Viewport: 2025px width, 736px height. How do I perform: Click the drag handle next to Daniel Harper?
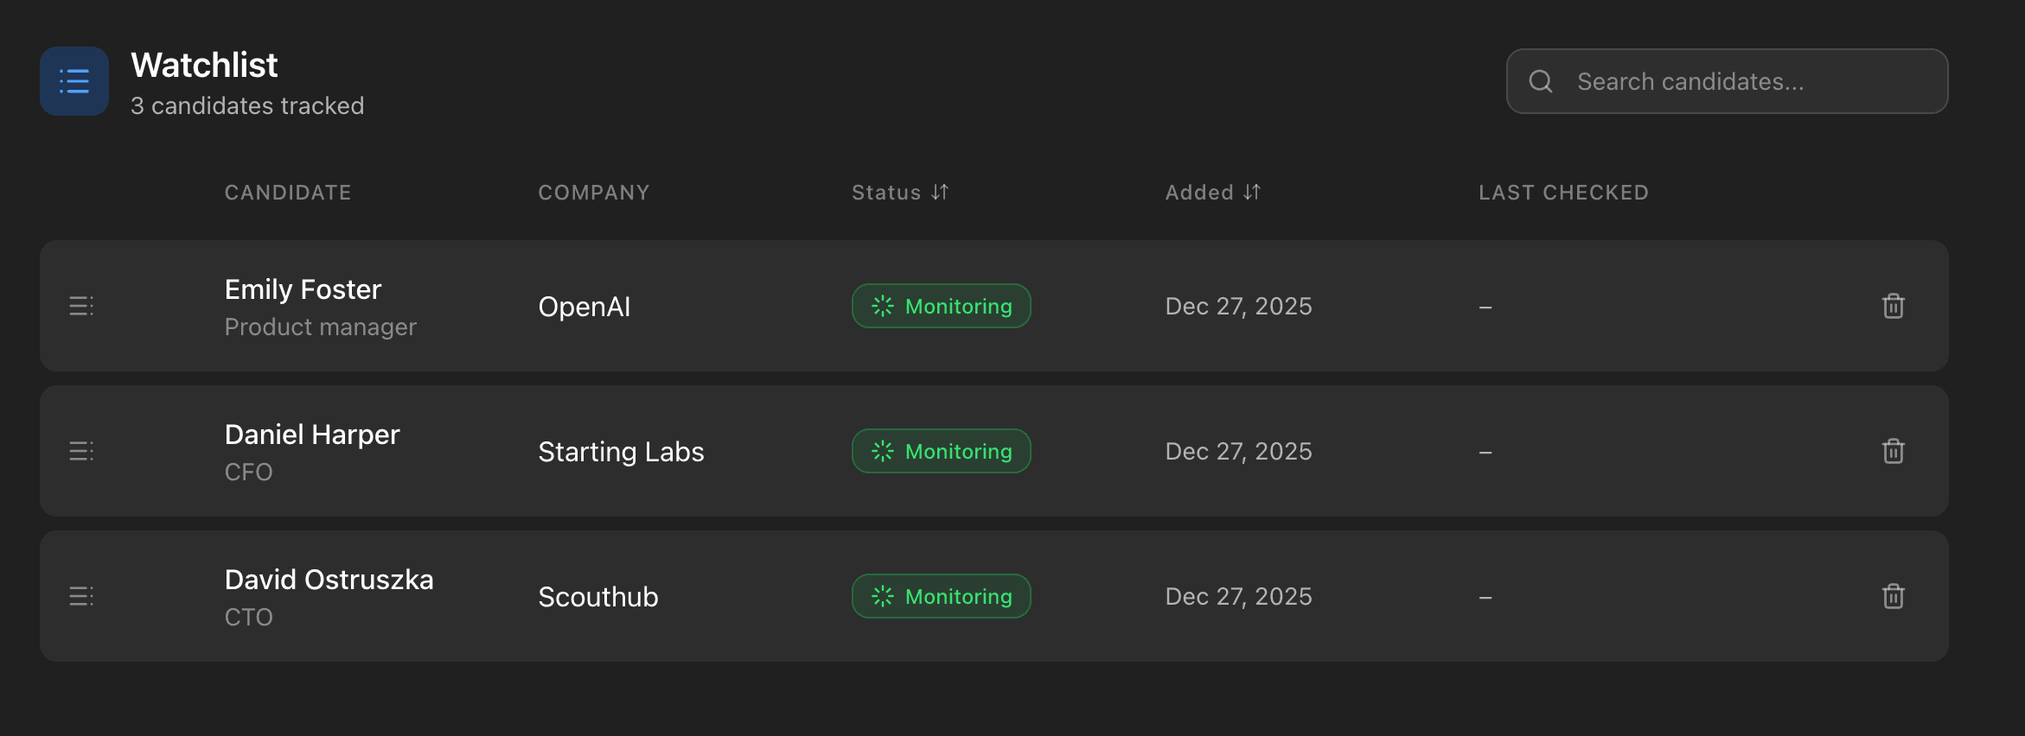(81, 450)
